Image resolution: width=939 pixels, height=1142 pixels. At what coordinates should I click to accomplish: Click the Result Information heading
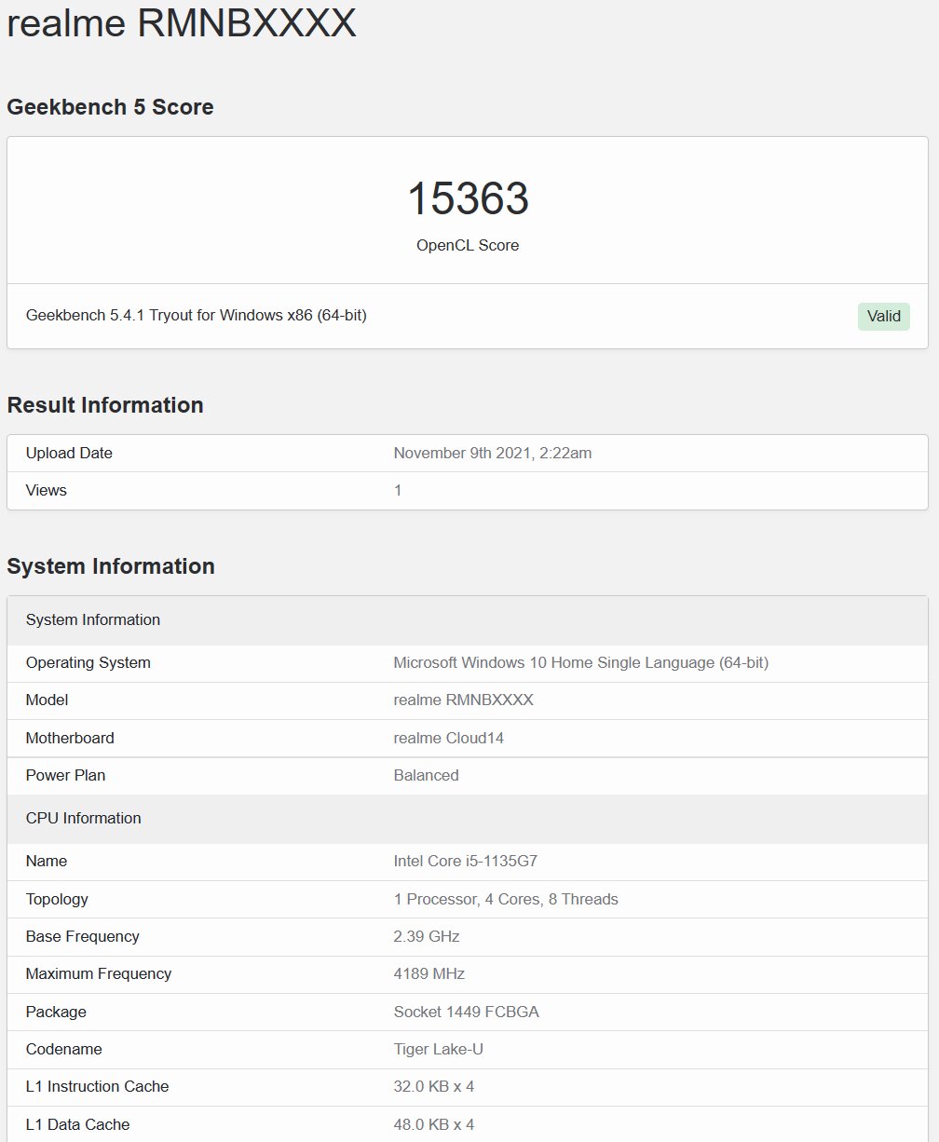point(105,405)
